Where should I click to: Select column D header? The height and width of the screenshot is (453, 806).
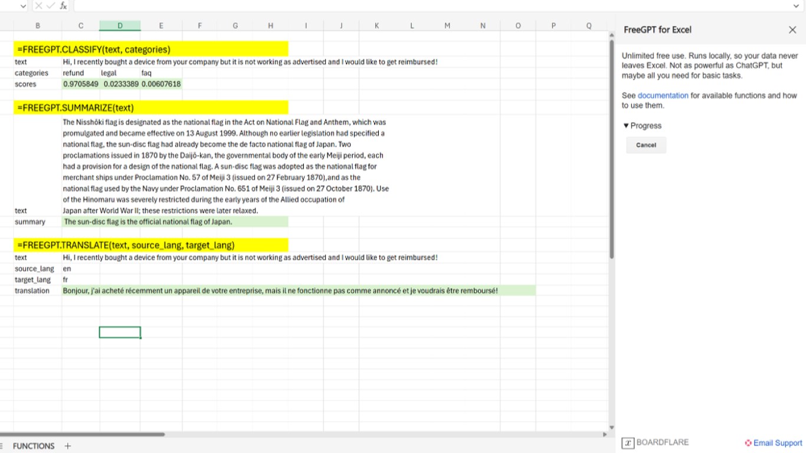pos(120,26)
